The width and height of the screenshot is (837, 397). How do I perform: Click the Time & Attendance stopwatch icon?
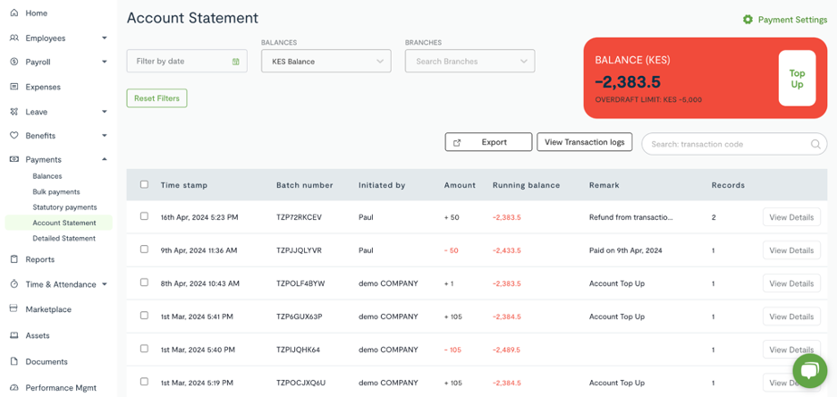tap(14, 284)
